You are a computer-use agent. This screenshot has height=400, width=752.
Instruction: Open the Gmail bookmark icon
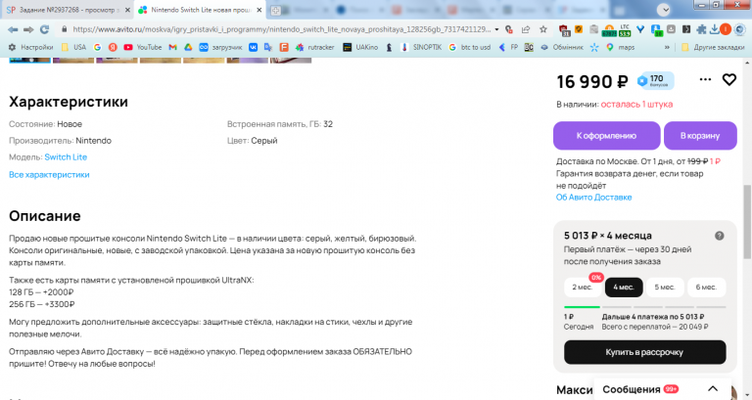pyautogui.click(x=172, y=47)
